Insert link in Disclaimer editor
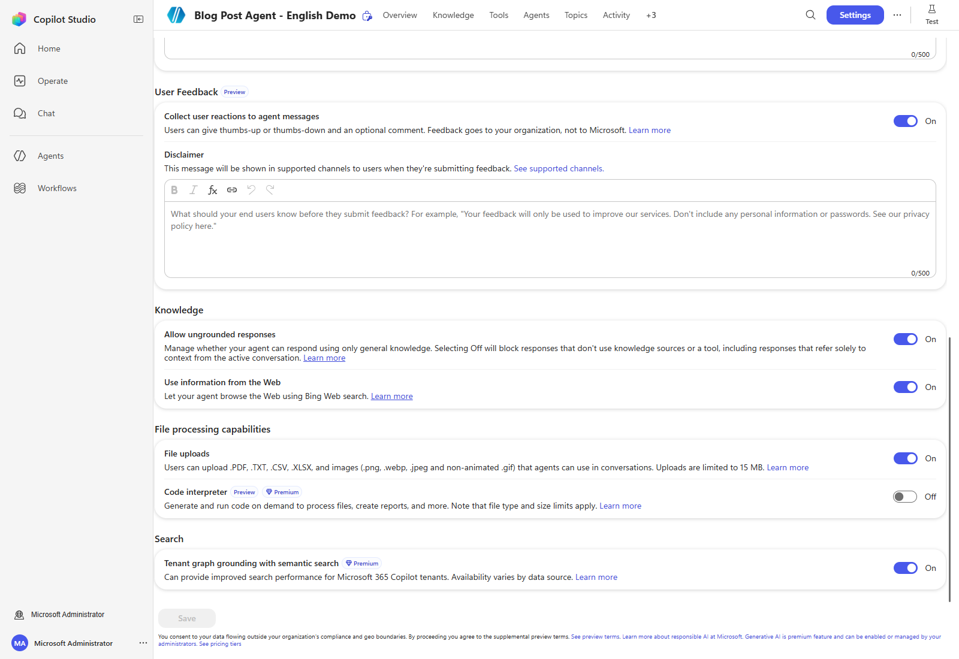The width and height of the screenshot is (959, 659). point(232,190)
